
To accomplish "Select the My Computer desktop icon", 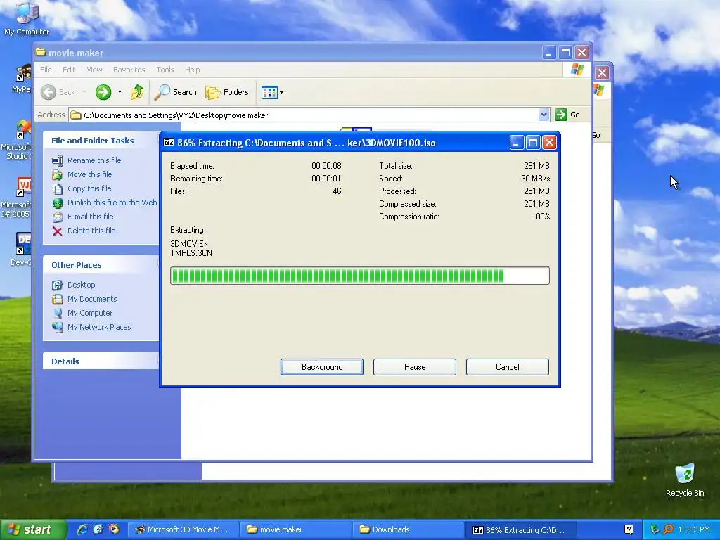I will (x=27, y=18).
